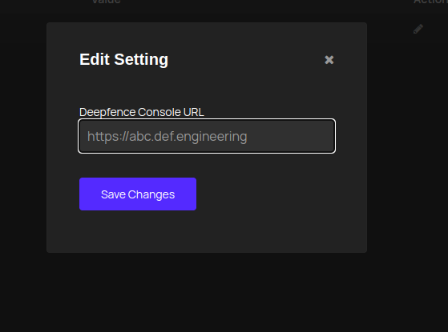The image size is (448, 332).
Task: Click the Deepfence Console URL label
Action: pos(142,112)
